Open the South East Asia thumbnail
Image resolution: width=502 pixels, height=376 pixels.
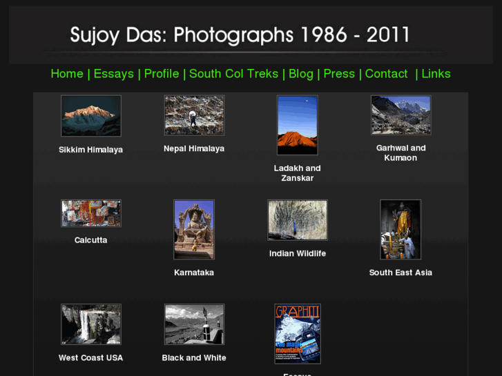[x=400, y=230]
